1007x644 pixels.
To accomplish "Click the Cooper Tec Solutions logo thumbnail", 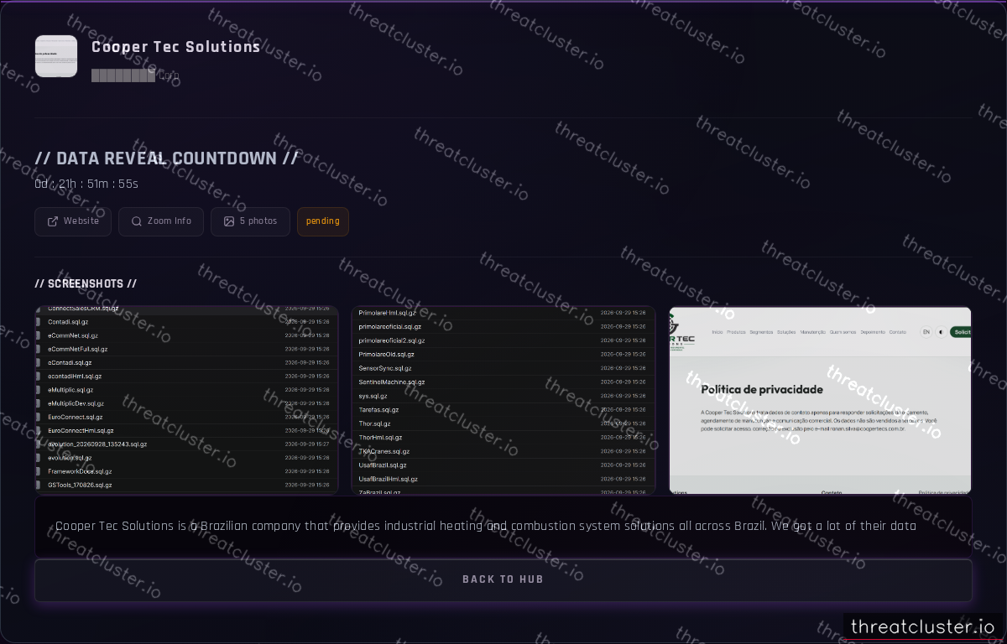I will coord(56,56).
